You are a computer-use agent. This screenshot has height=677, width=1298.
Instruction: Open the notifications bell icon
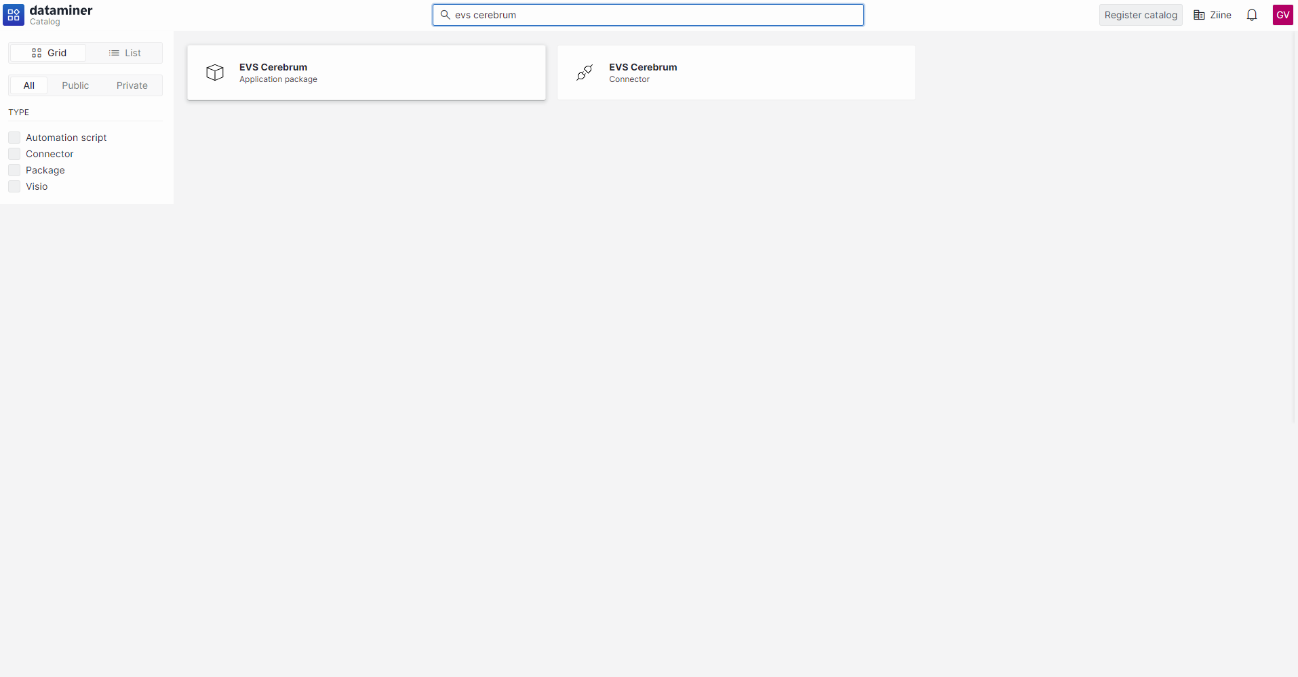[1252, 15]
